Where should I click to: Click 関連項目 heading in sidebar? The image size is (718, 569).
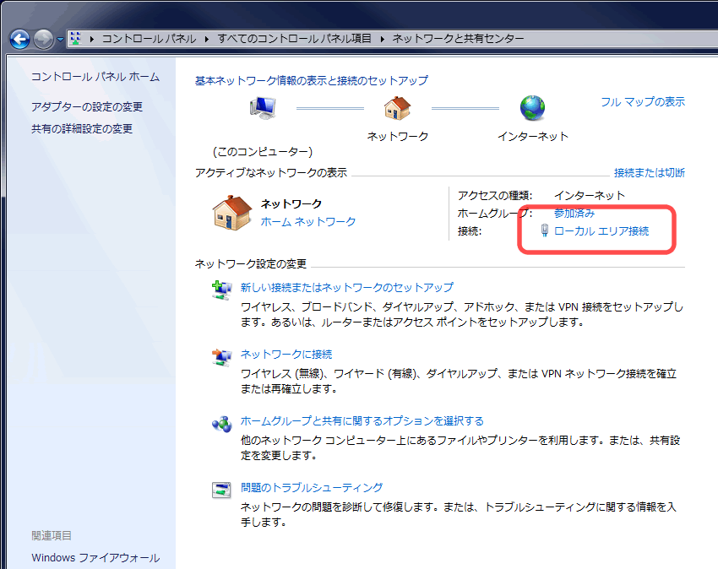click(52, 535)
